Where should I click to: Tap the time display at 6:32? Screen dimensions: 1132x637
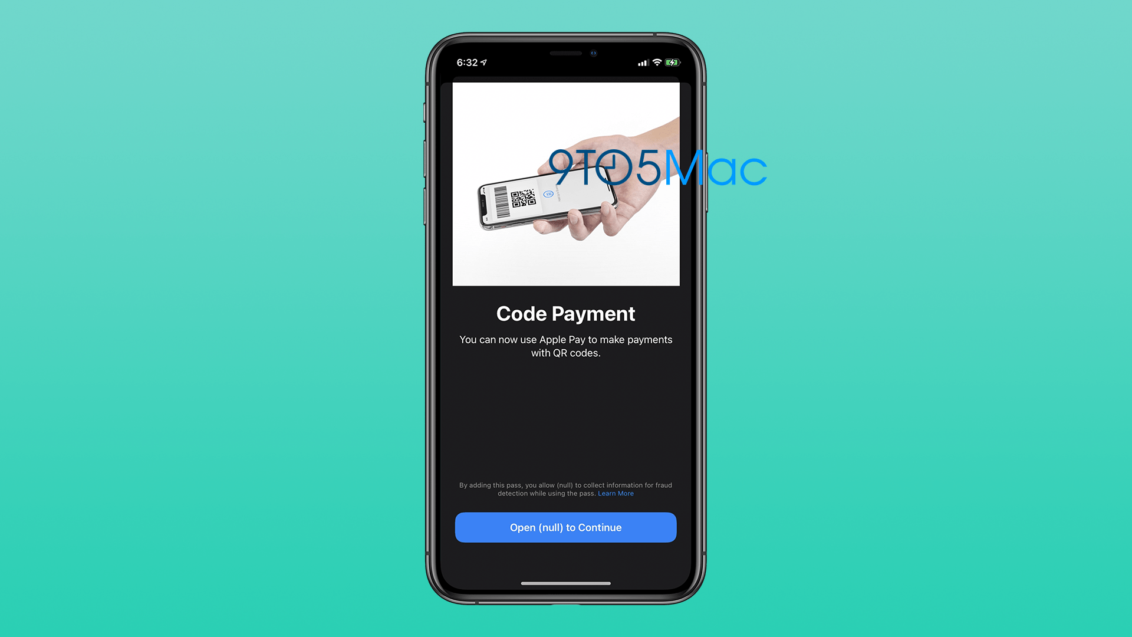[470, 62]
